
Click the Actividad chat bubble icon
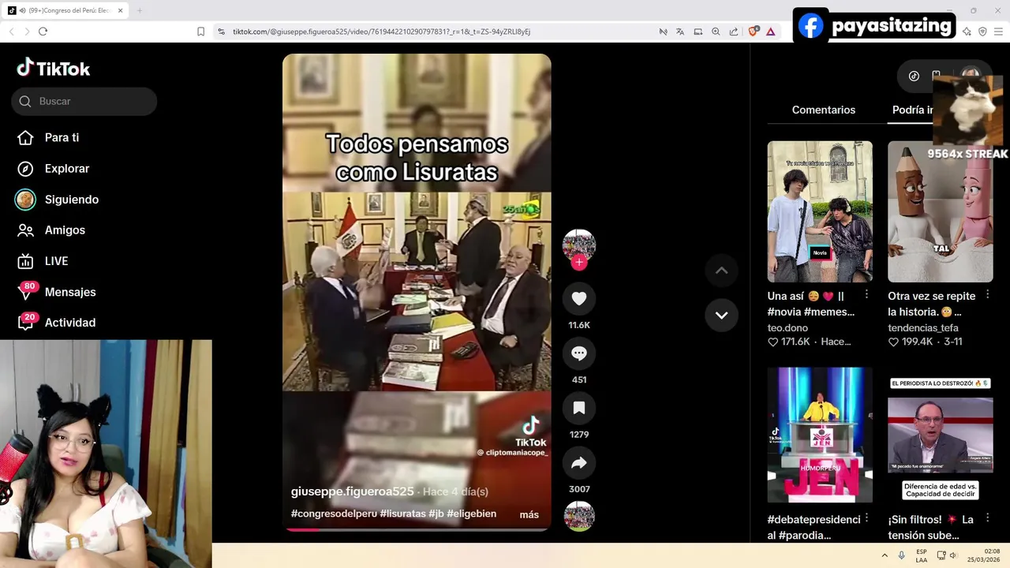(x=25, y=323)
